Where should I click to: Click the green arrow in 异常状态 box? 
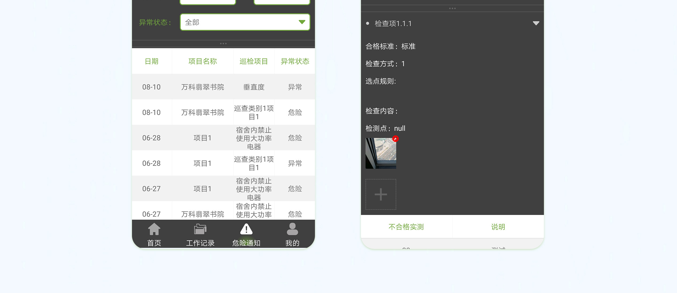coord(302,22)
